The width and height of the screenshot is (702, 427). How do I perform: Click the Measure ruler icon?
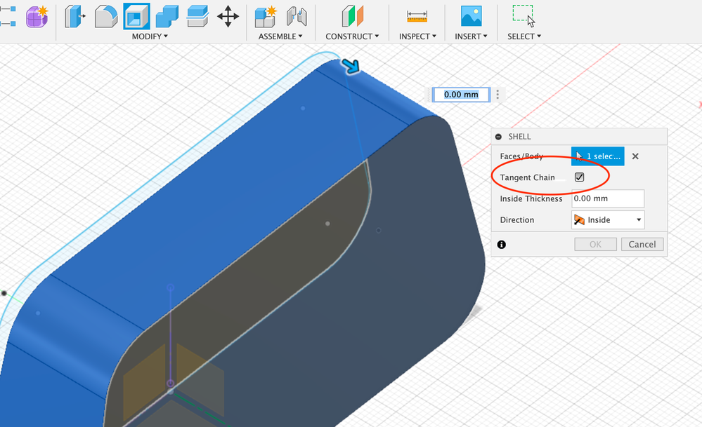[417, 17]
